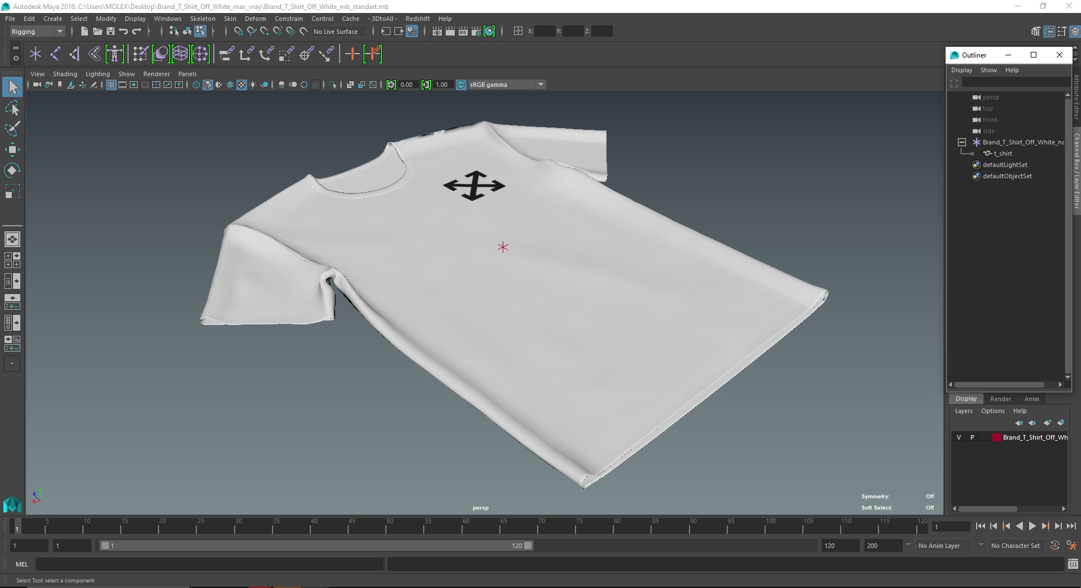
Task: Open Layers menu in Layer Editor
Action: click(964, 411)
